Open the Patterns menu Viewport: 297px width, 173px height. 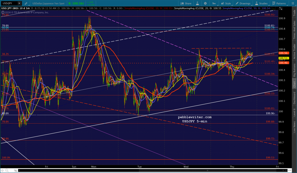coord(279,3)
